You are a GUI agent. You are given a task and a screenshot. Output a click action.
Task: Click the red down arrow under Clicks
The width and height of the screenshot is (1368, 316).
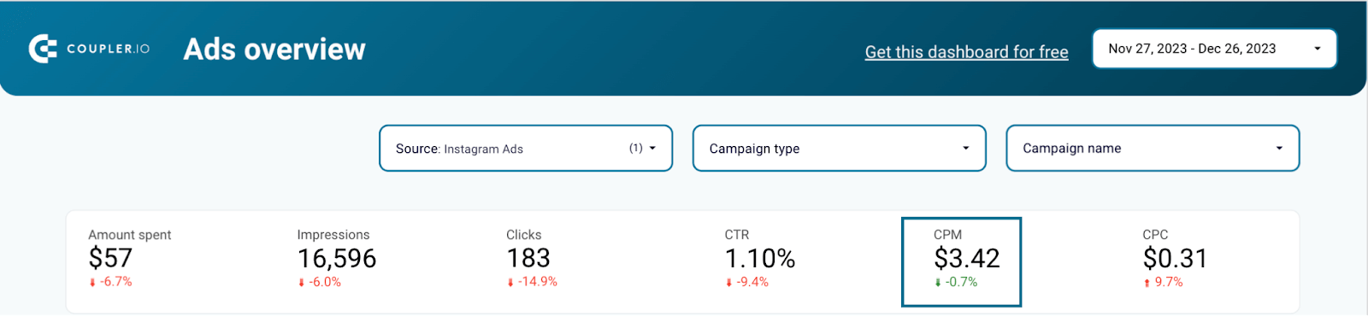(510, 283)
